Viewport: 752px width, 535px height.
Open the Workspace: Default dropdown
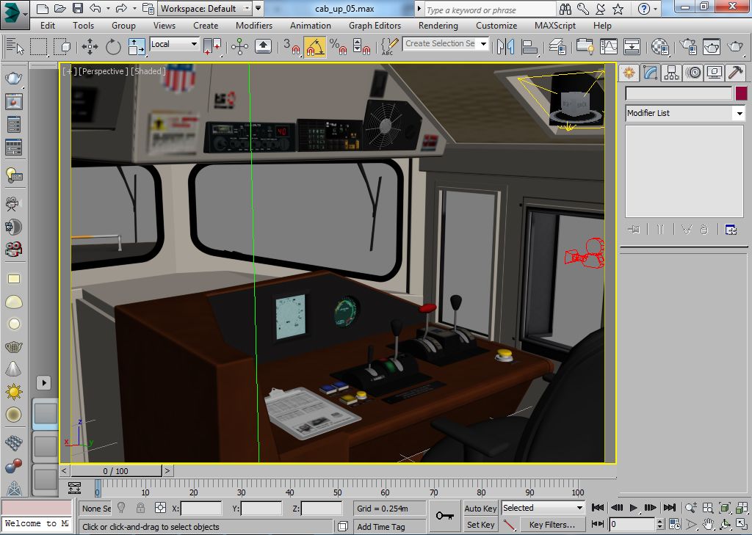point(205,8)
